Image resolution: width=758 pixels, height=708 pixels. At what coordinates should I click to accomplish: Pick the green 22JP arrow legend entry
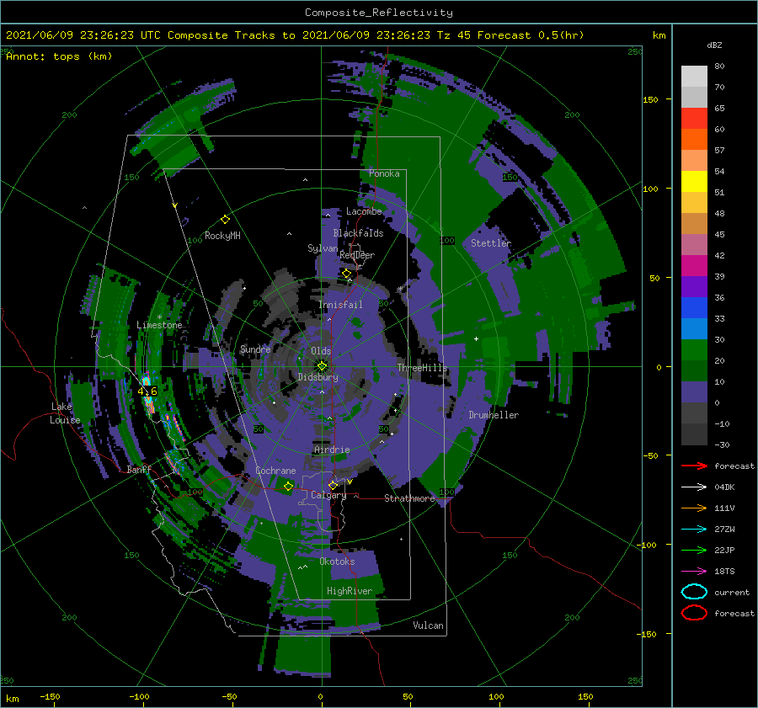point(694,550)
